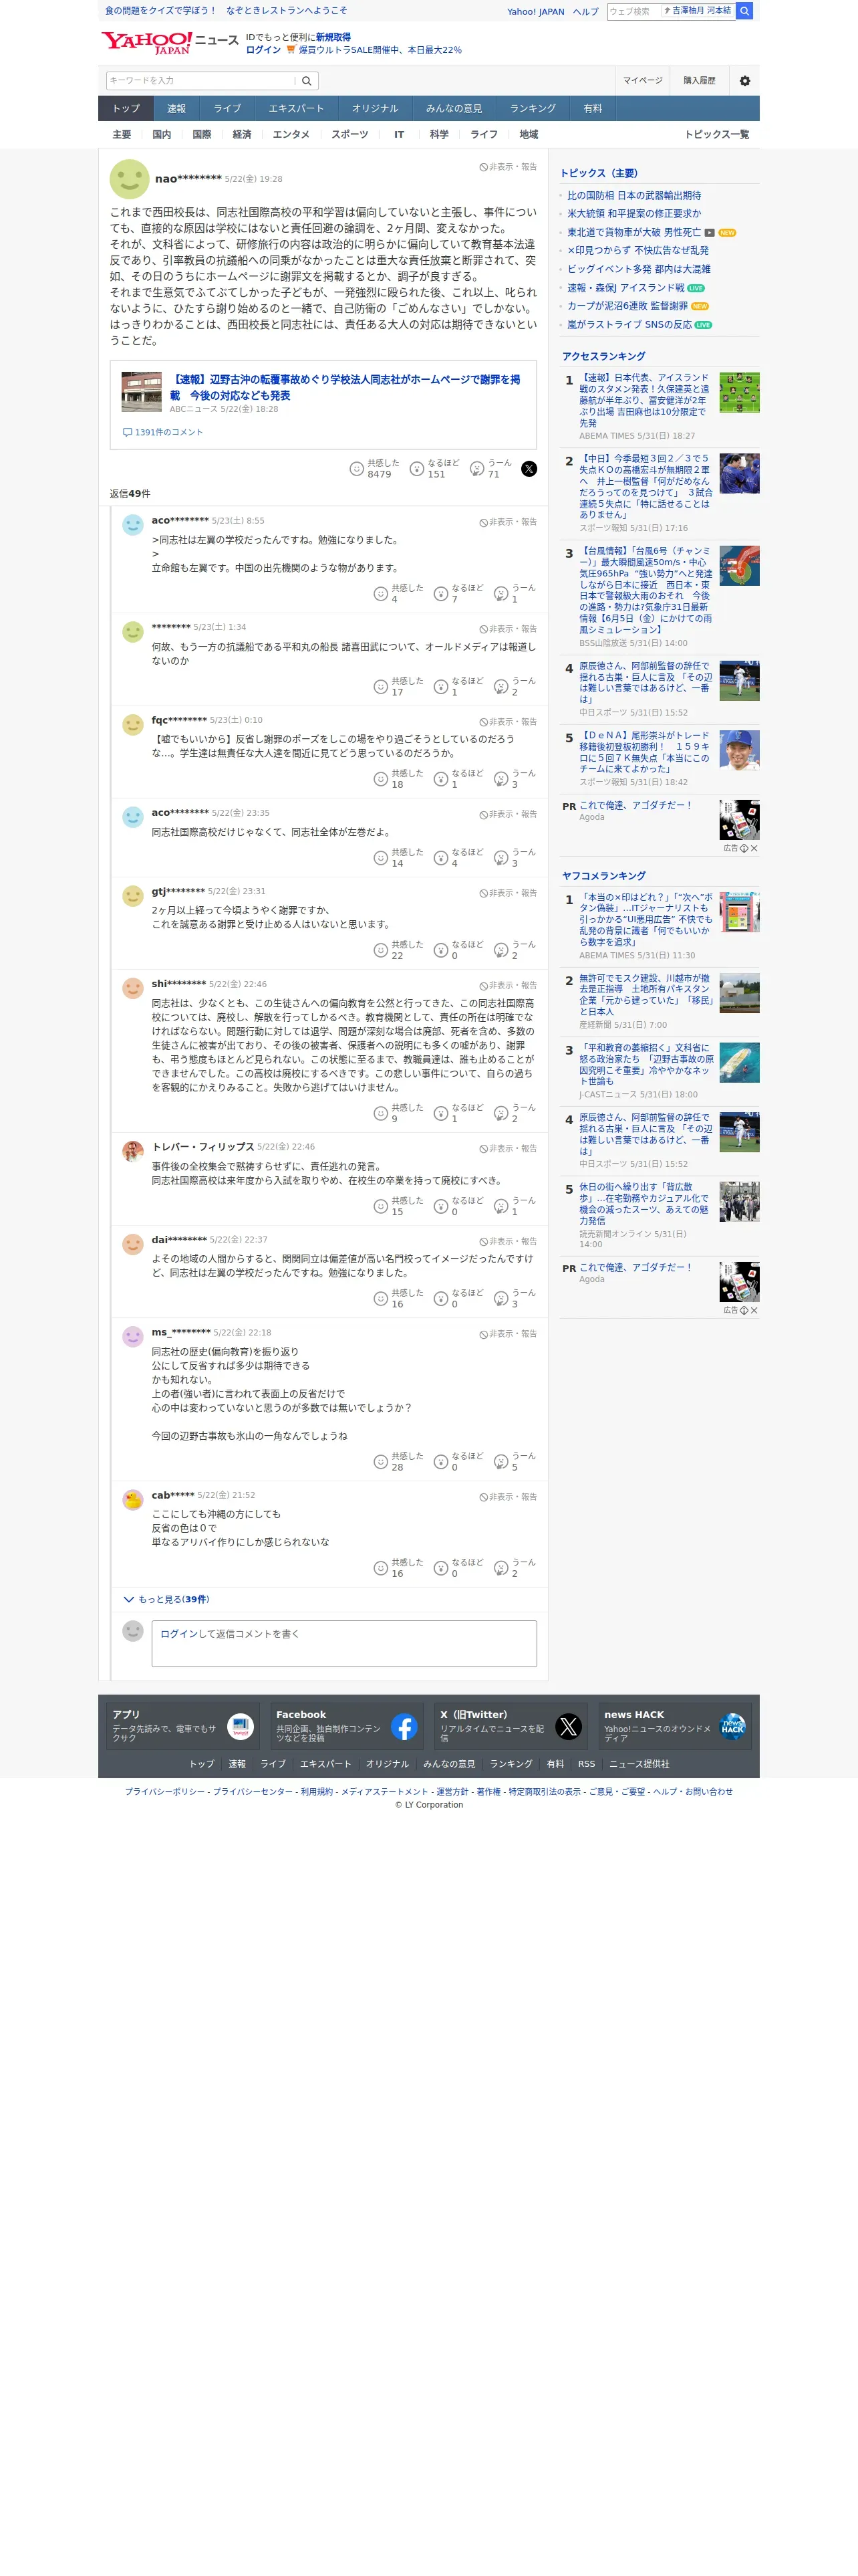The height and width of the screenshot is (2576, 858).
Task: Click the キーワードを入力 search field
Action: [x=200, y=81]
